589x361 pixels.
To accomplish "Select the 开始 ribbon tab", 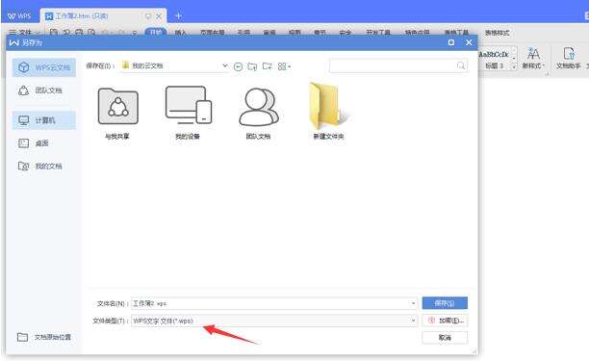I will coord(156,33).
